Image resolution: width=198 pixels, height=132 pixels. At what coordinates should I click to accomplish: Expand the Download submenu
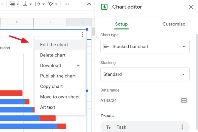click(x=60, y=66)
